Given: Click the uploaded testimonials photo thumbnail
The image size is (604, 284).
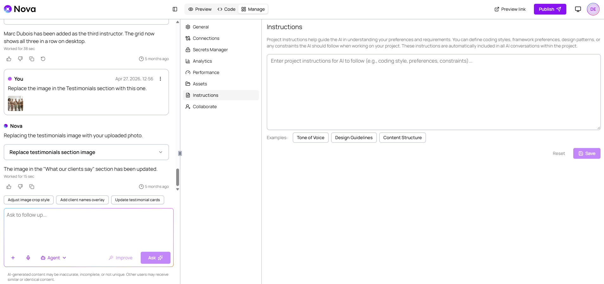Looking at the screenshot, I should [16, 103].
